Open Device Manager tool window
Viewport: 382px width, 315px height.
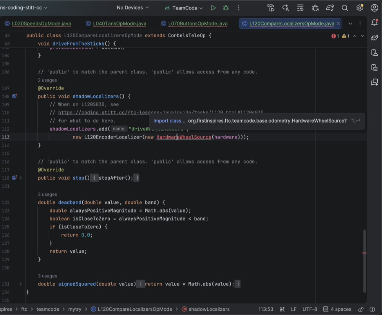(x=375, y=53)
